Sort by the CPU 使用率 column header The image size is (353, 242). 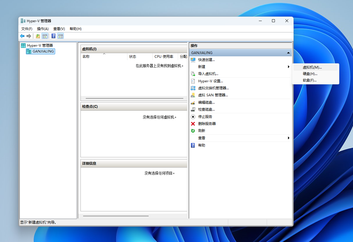coord(165,57)
